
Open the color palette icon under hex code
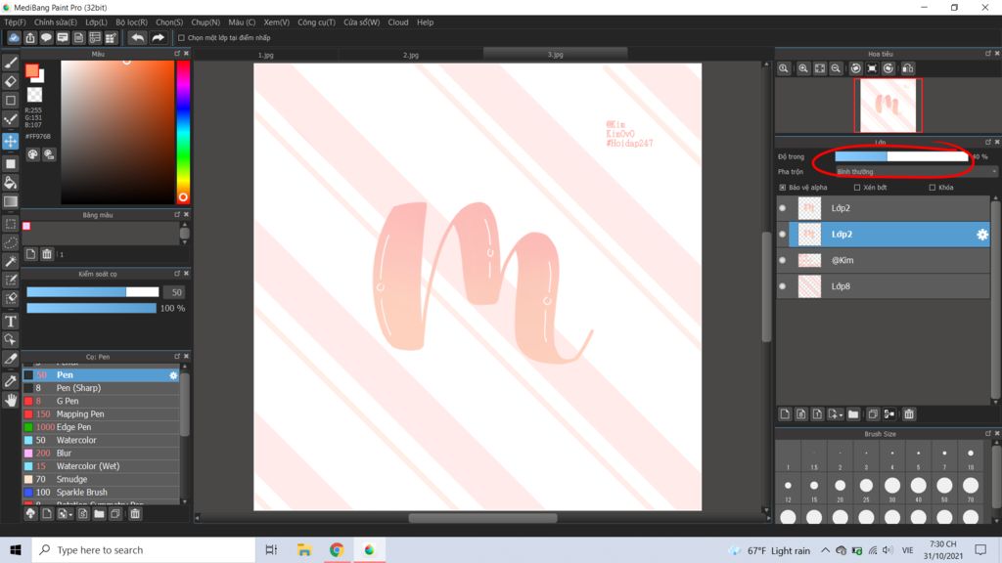32,154
